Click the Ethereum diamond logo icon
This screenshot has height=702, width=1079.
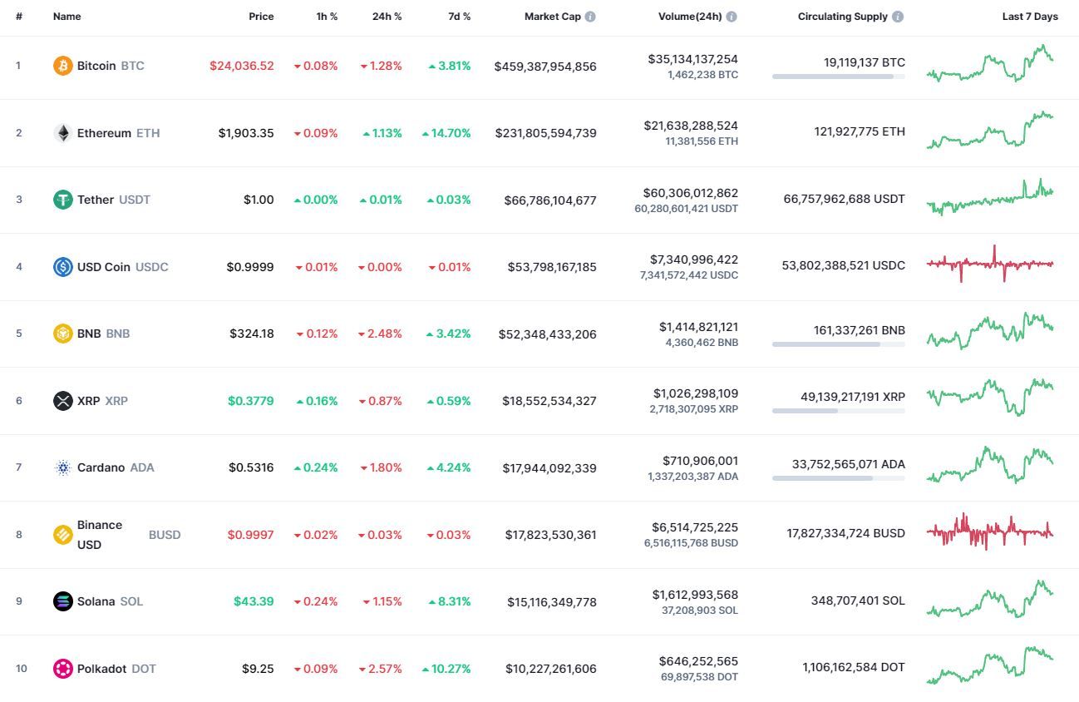tap(63, 133)
